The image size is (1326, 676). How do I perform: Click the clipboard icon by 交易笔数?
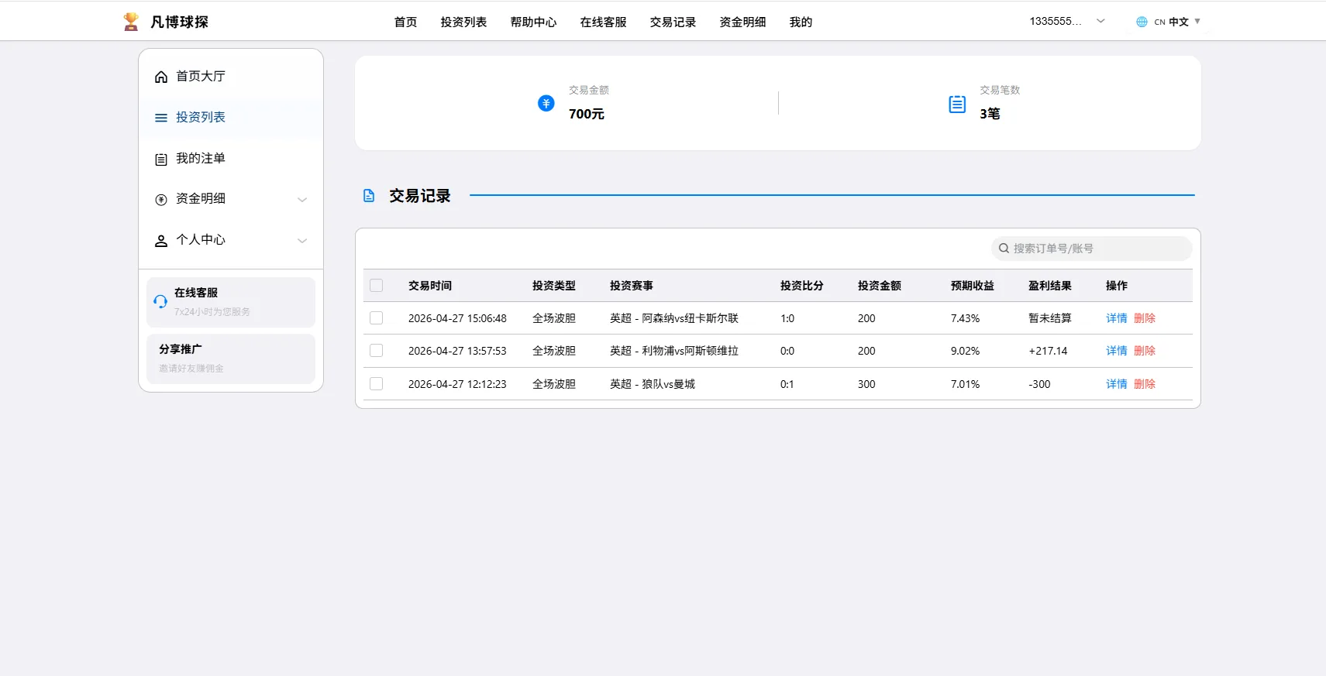pos(957,104)
